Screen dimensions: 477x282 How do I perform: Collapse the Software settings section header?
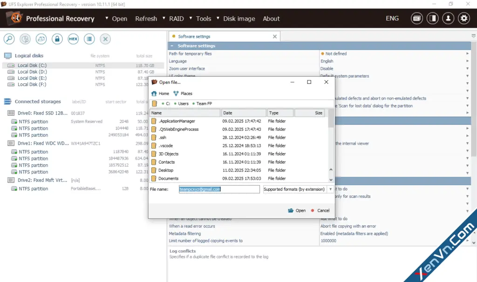tap(172, 46)
